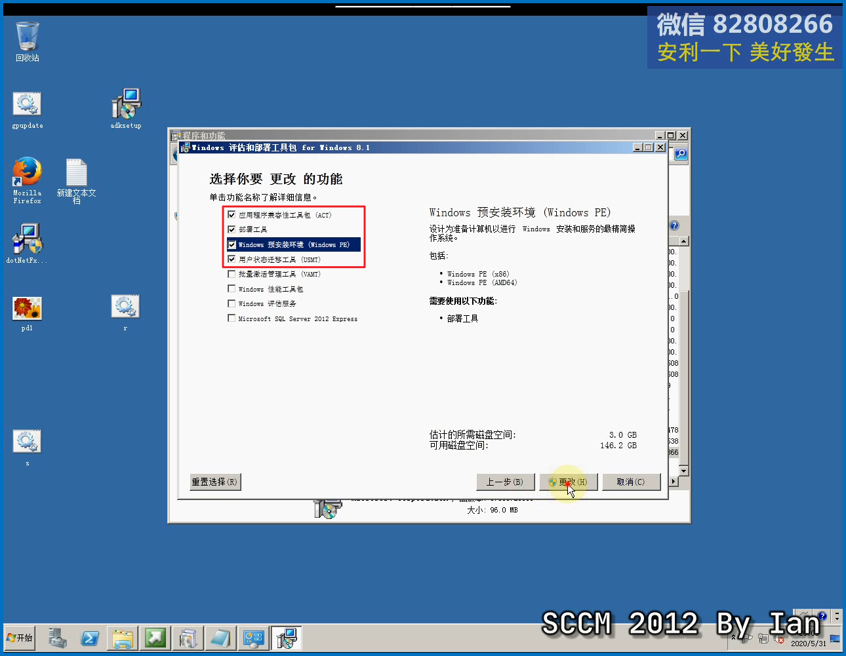Click the taskbar clock date 2020/5/31
Image resolution: width=846 pixels, height=656 pixels.
click(x=809, y=644)
